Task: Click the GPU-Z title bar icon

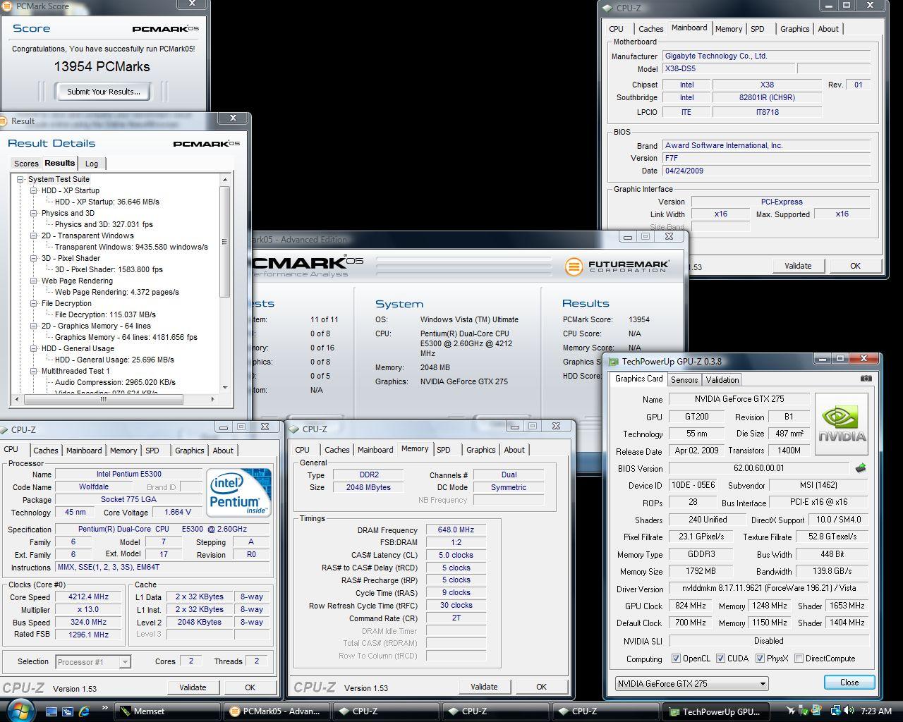Action: (x=613, y=361)
